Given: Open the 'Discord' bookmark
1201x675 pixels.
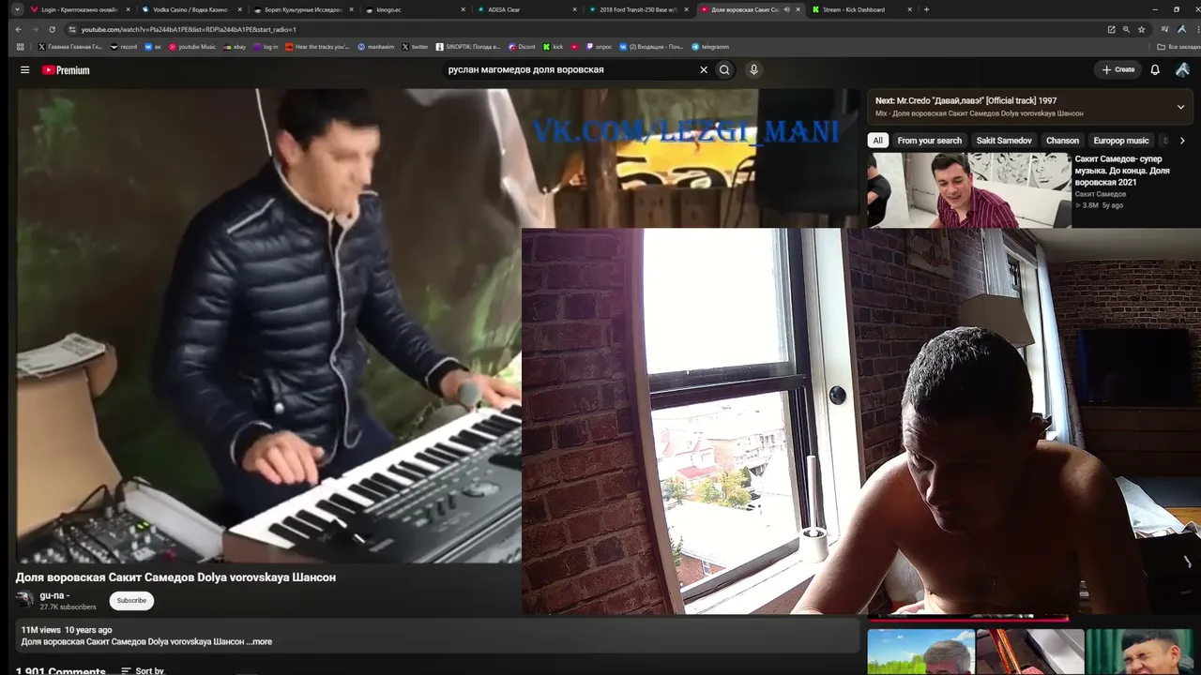Looking at the screenshot, I should coord(522,46).
